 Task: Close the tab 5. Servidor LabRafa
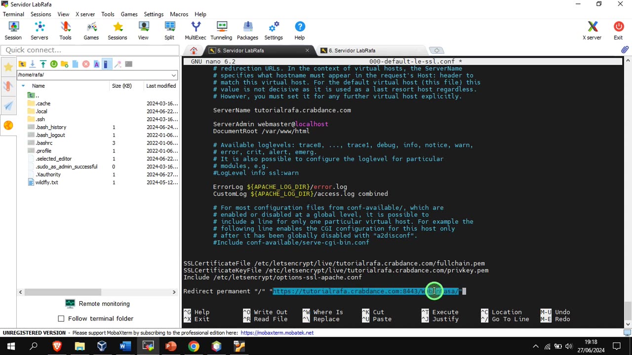tap(307, 50)
